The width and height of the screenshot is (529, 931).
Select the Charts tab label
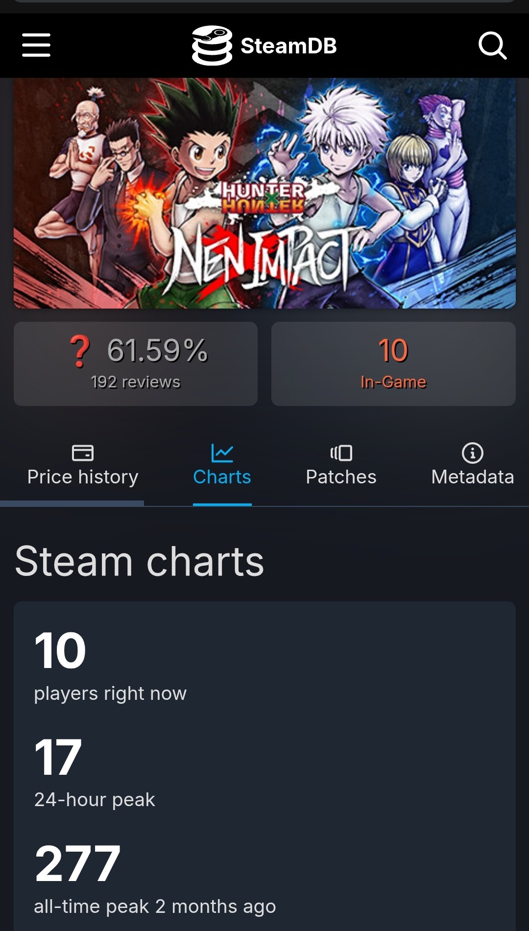pyautogui.click(x=222, y=477)
